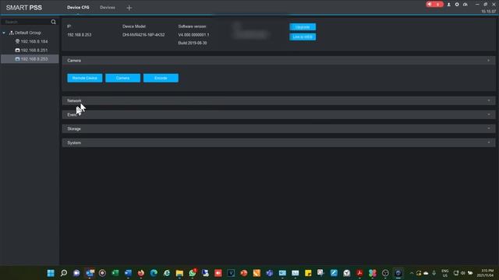
Task: Open the user account icon
Action: [x=449, y=5]
